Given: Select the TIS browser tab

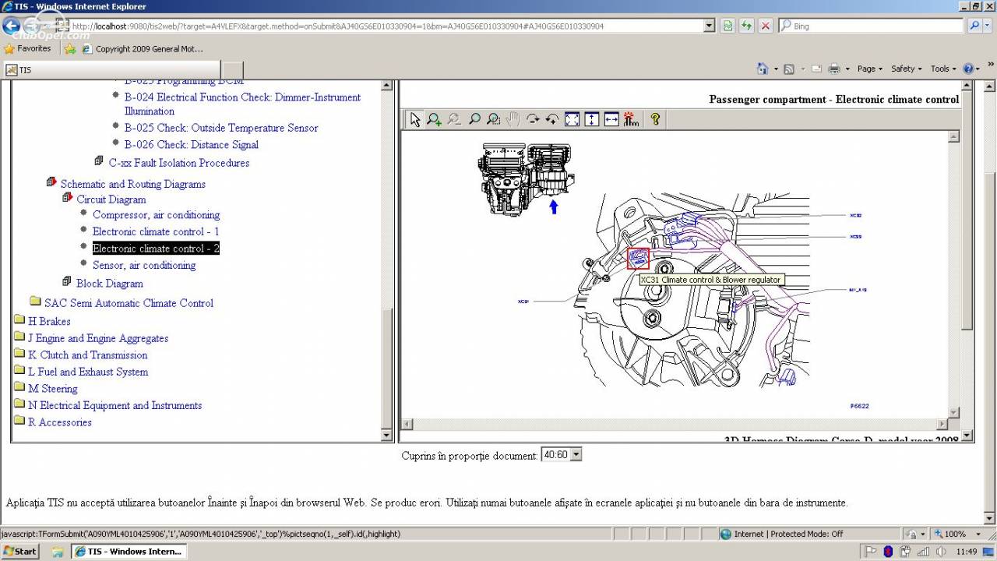Looking at the screenshot, I should tap(111, 69).
